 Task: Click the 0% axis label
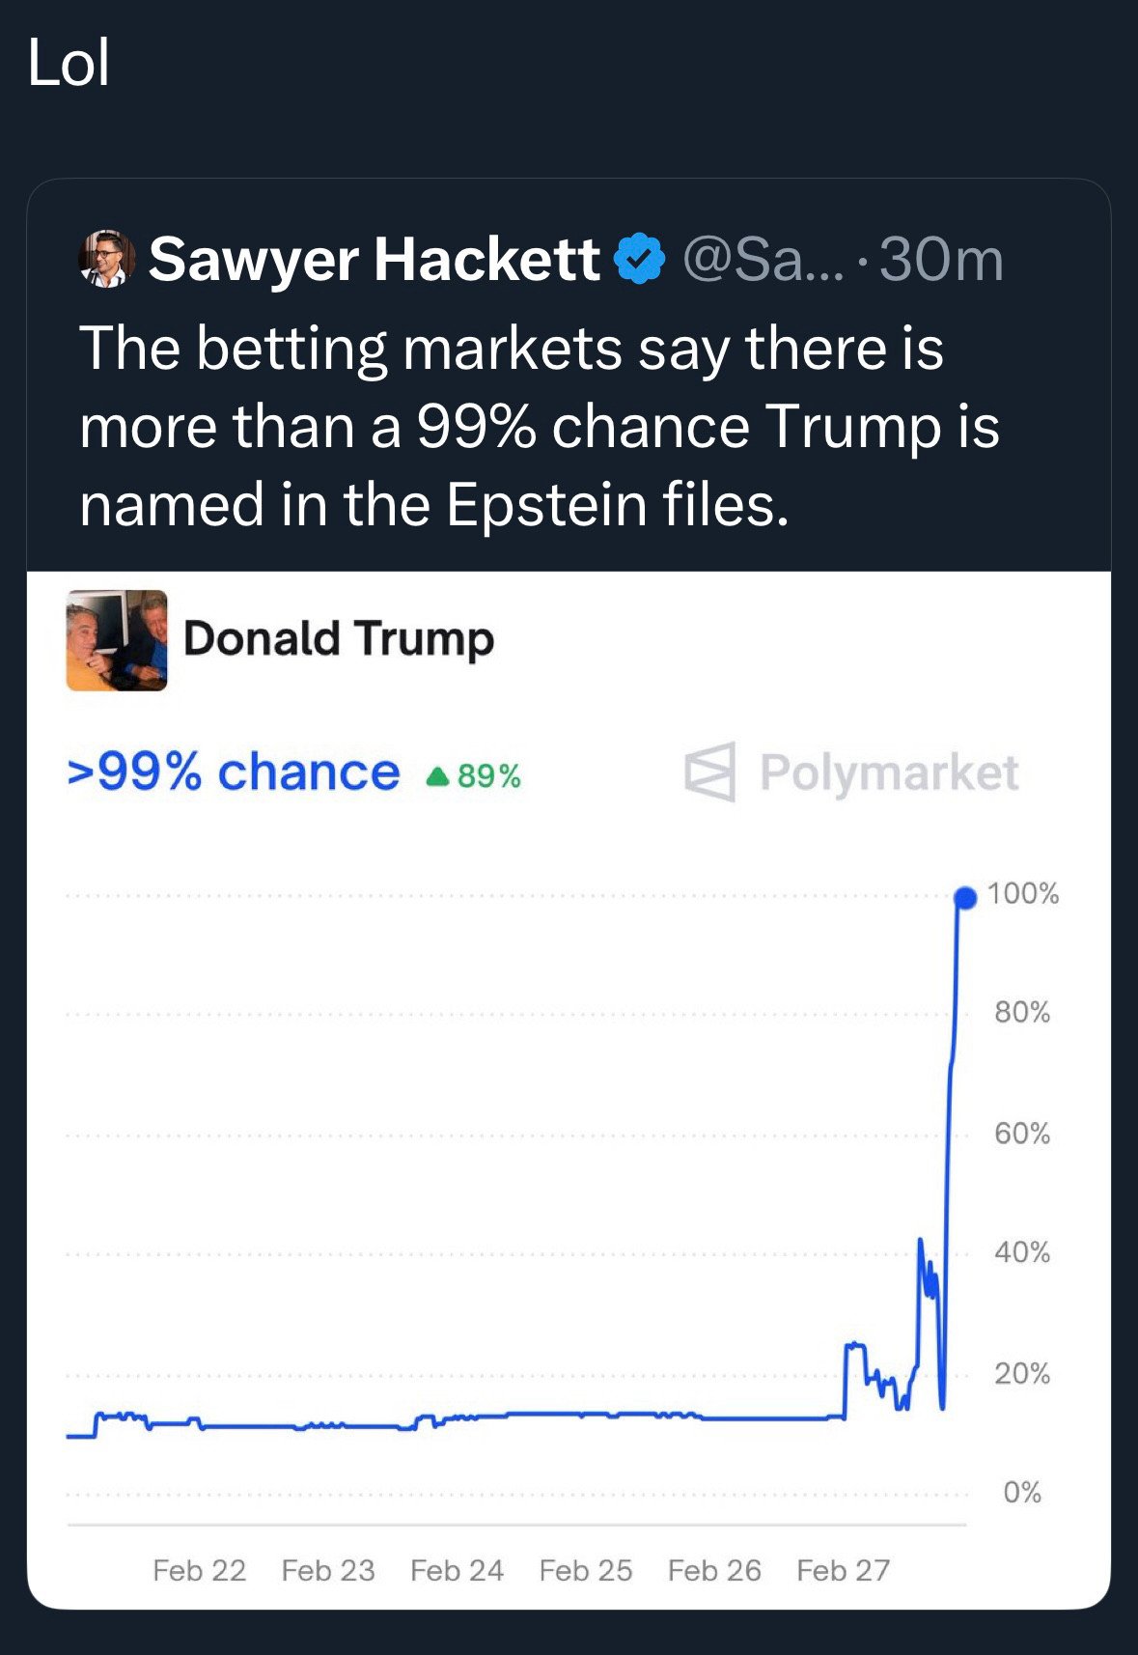pos(1022,1493)
